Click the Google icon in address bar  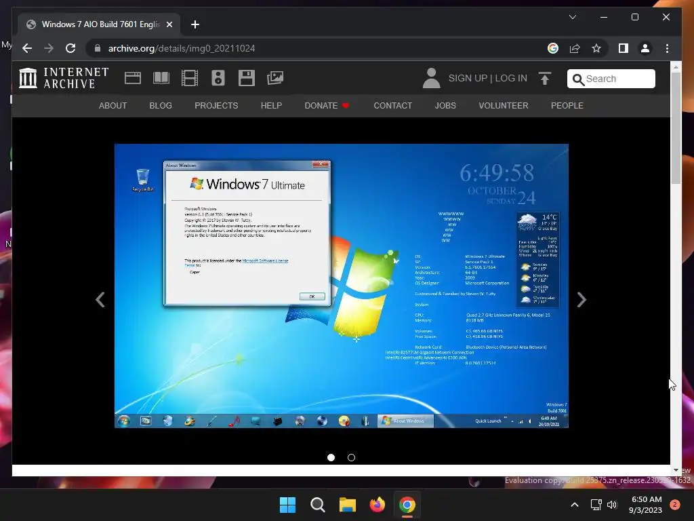(553, 48)
